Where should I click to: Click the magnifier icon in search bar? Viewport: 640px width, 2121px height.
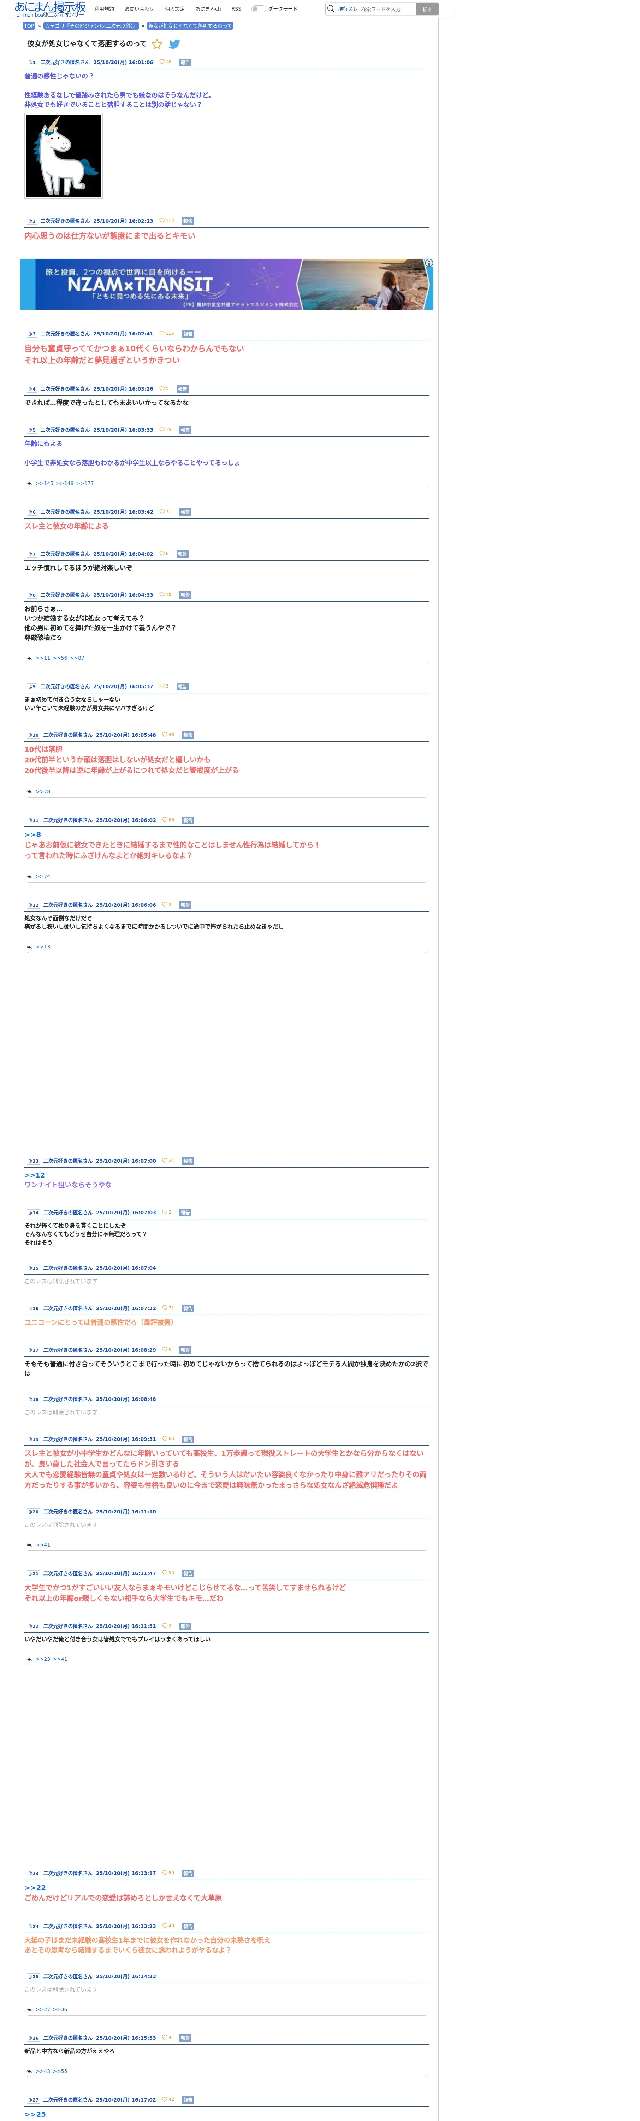[x=331, y=9]
